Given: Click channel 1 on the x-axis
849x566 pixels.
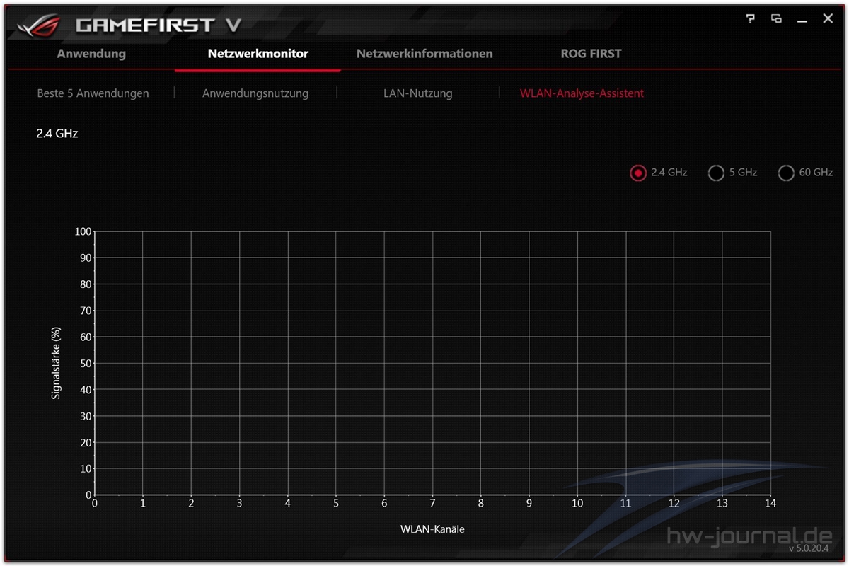Looking at the screenshot, I should click(x=143, y=504).
